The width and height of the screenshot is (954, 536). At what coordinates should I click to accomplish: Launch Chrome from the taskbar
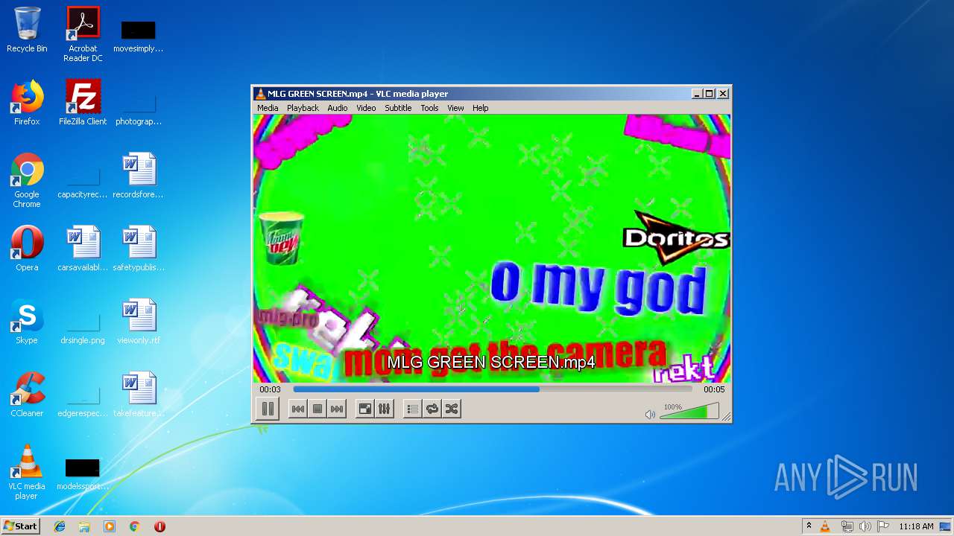pos(134,526)
